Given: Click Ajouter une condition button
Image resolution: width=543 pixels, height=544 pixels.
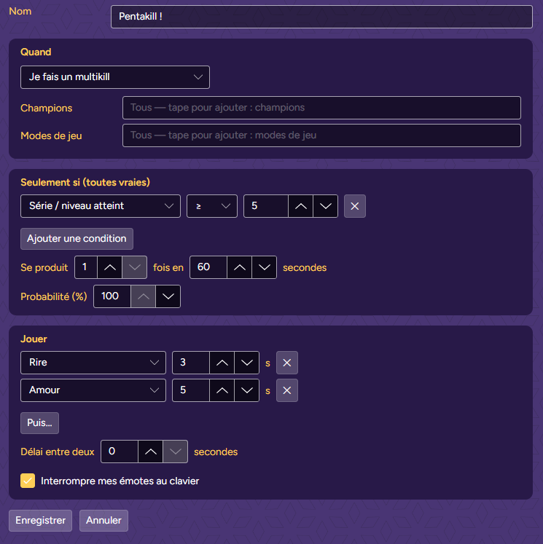Looking at the screenshot, I should point(77,239).
